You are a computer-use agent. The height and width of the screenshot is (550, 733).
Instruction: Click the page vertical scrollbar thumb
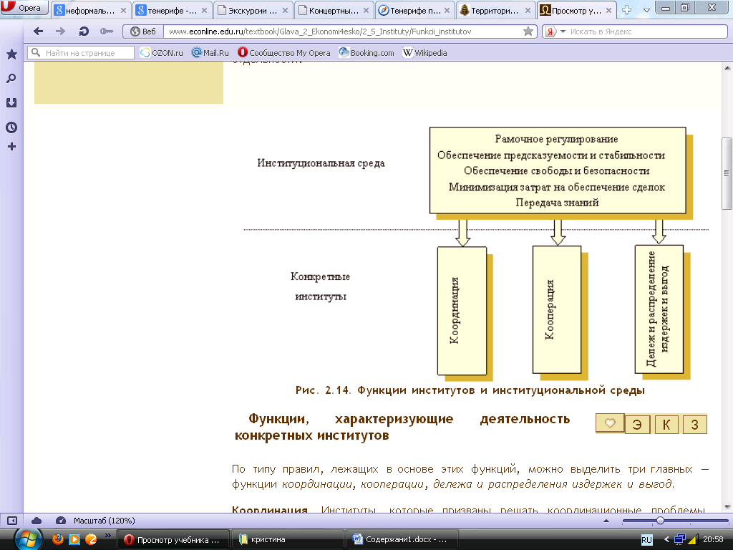(x=727, y=173)
